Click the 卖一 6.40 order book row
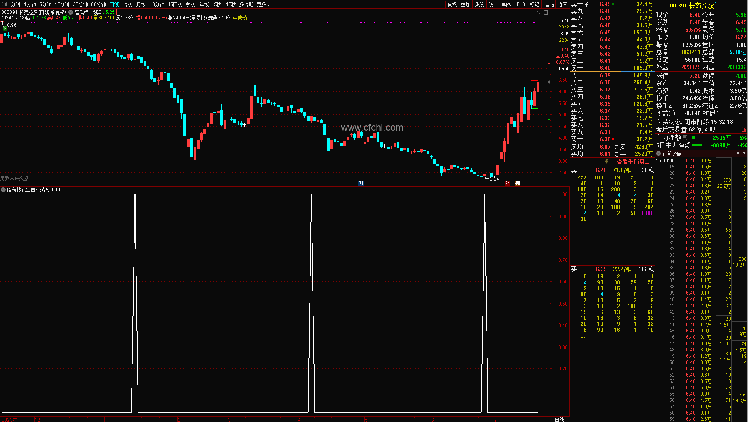Screen dimensions: 748x422 tap(612, 68)
